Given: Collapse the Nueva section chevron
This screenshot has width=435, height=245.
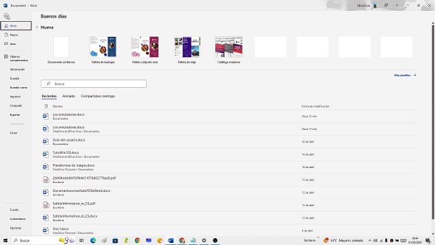Looking at the screenshot, I should (37, 27).
